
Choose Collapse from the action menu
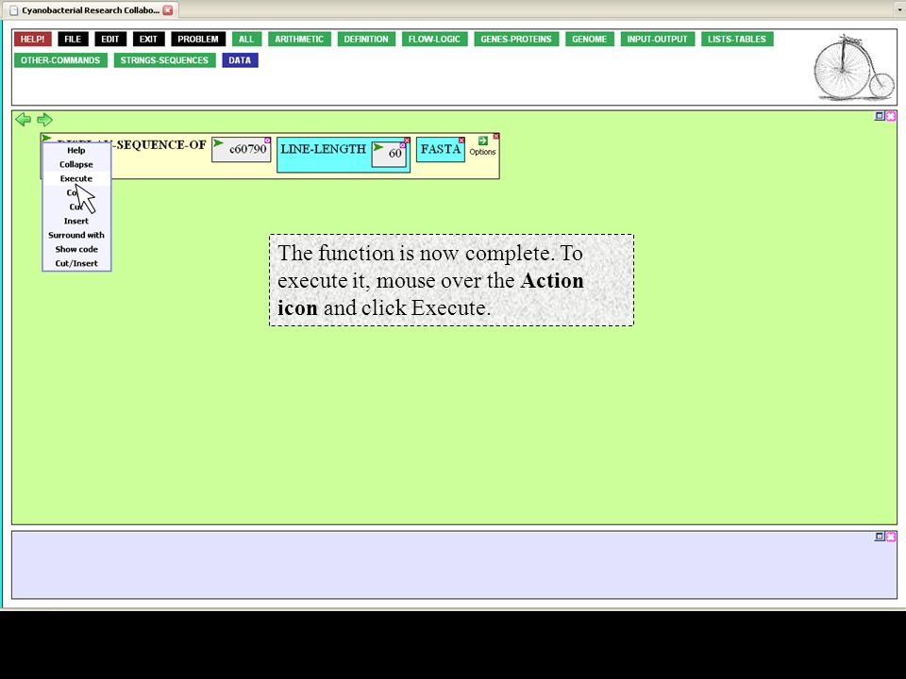[x=76, y=164]
